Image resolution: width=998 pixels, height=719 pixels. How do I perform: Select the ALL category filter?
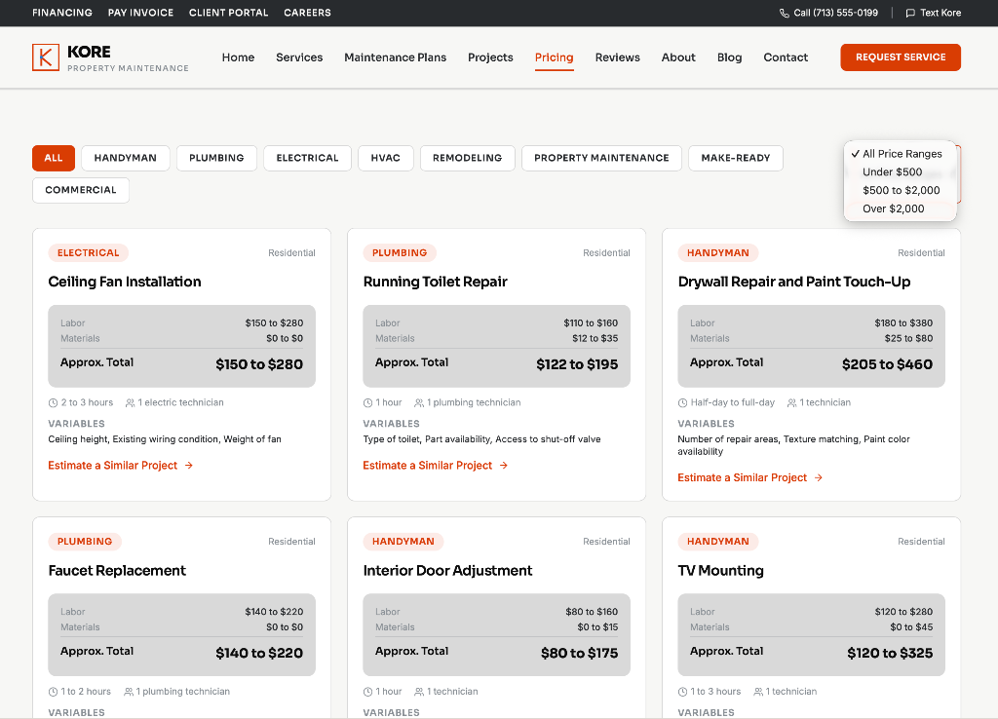[54, 158]
